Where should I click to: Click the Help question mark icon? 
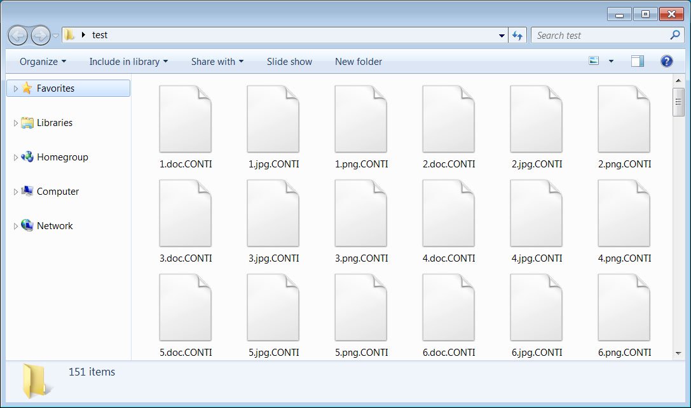666,61
